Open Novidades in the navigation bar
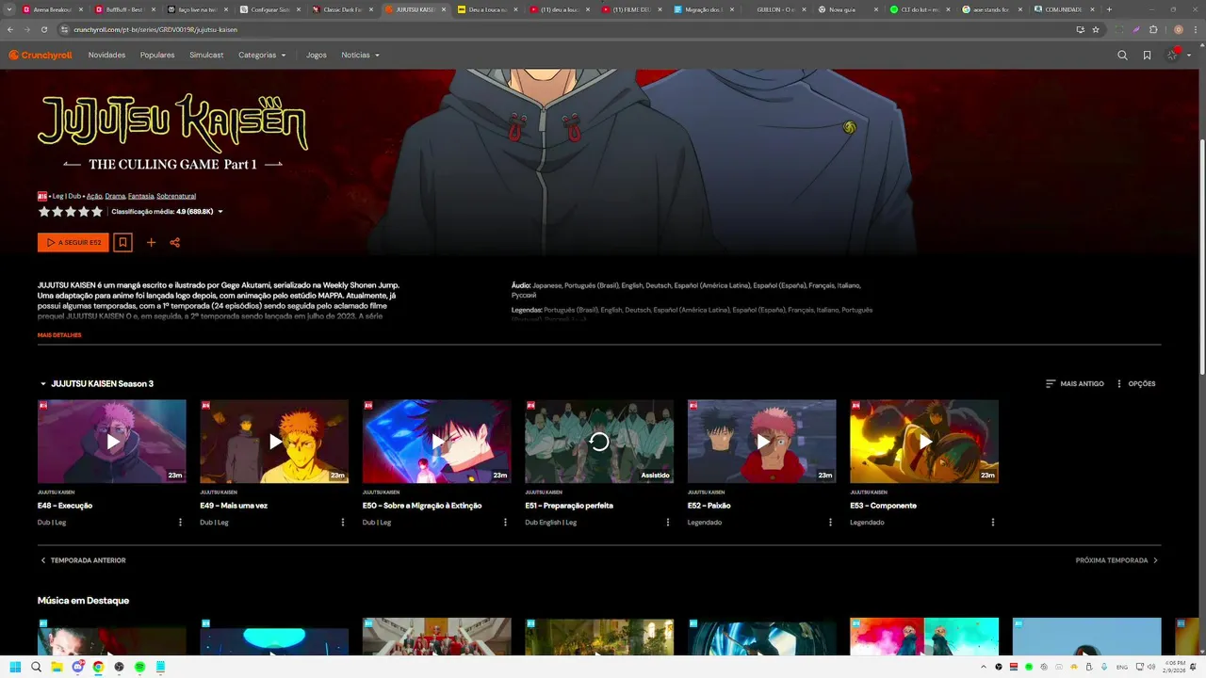The width and height of the screenshot is (1206, 678). click(x=106, y=55)
